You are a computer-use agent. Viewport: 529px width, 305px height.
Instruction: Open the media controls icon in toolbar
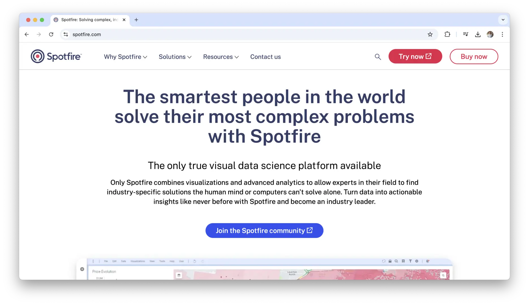465,34
